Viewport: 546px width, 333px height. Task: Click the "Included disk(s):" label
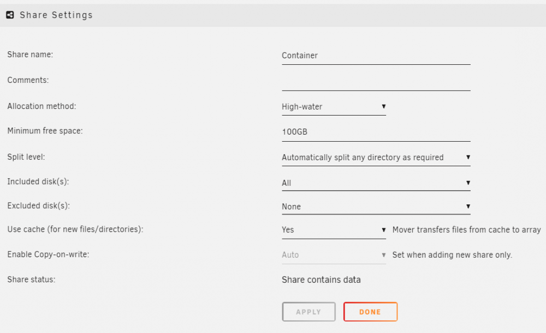coord(38,181)
